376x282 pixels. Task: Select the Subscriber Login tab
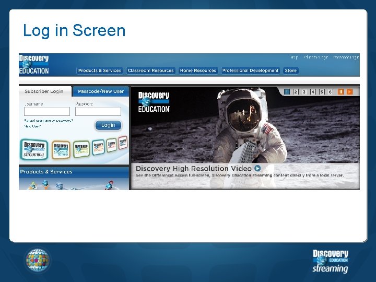45,91
